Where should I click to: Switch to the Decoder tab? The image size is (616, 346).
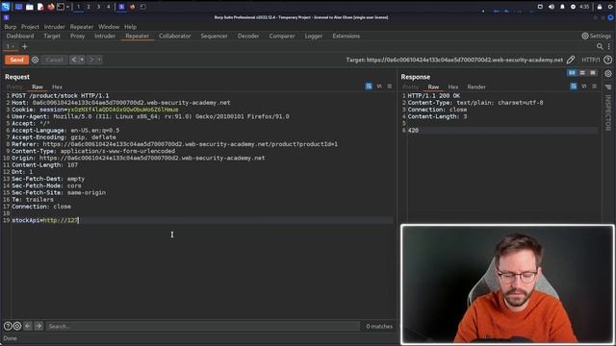pyautogui.click(x=248, y=36)
